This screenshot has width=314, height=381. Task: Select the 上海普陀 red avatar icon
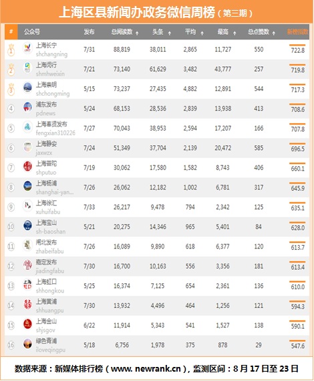[27, 166]
